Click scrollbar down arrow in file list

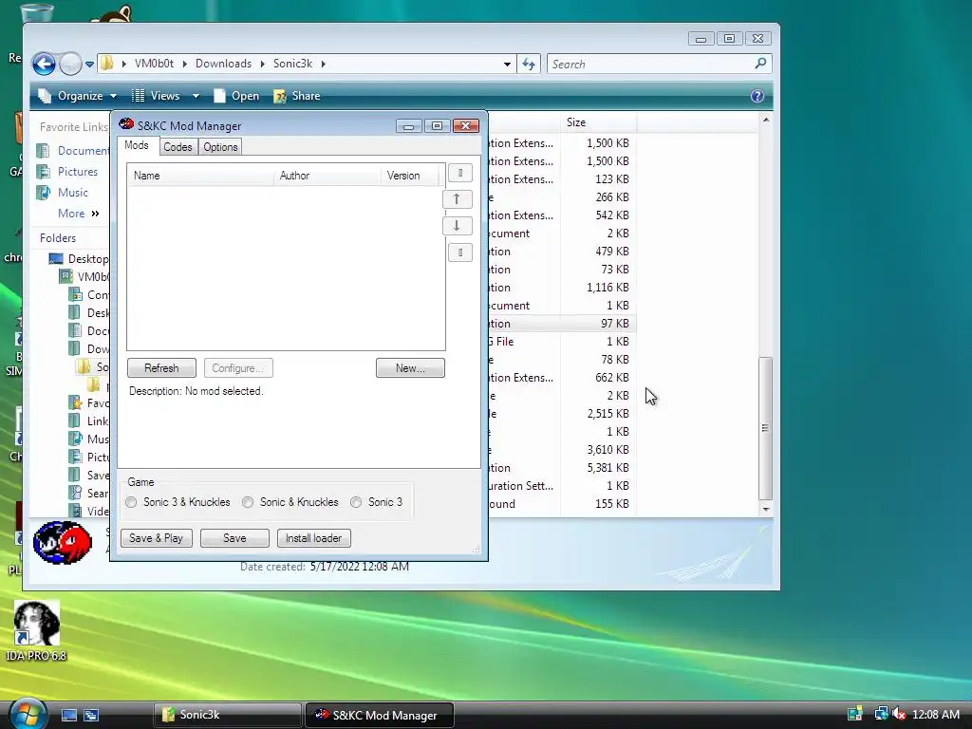(x=766, y=510)
